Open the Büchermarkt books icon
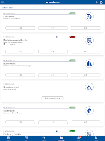105x141 pixels. (x=89, y=64)
